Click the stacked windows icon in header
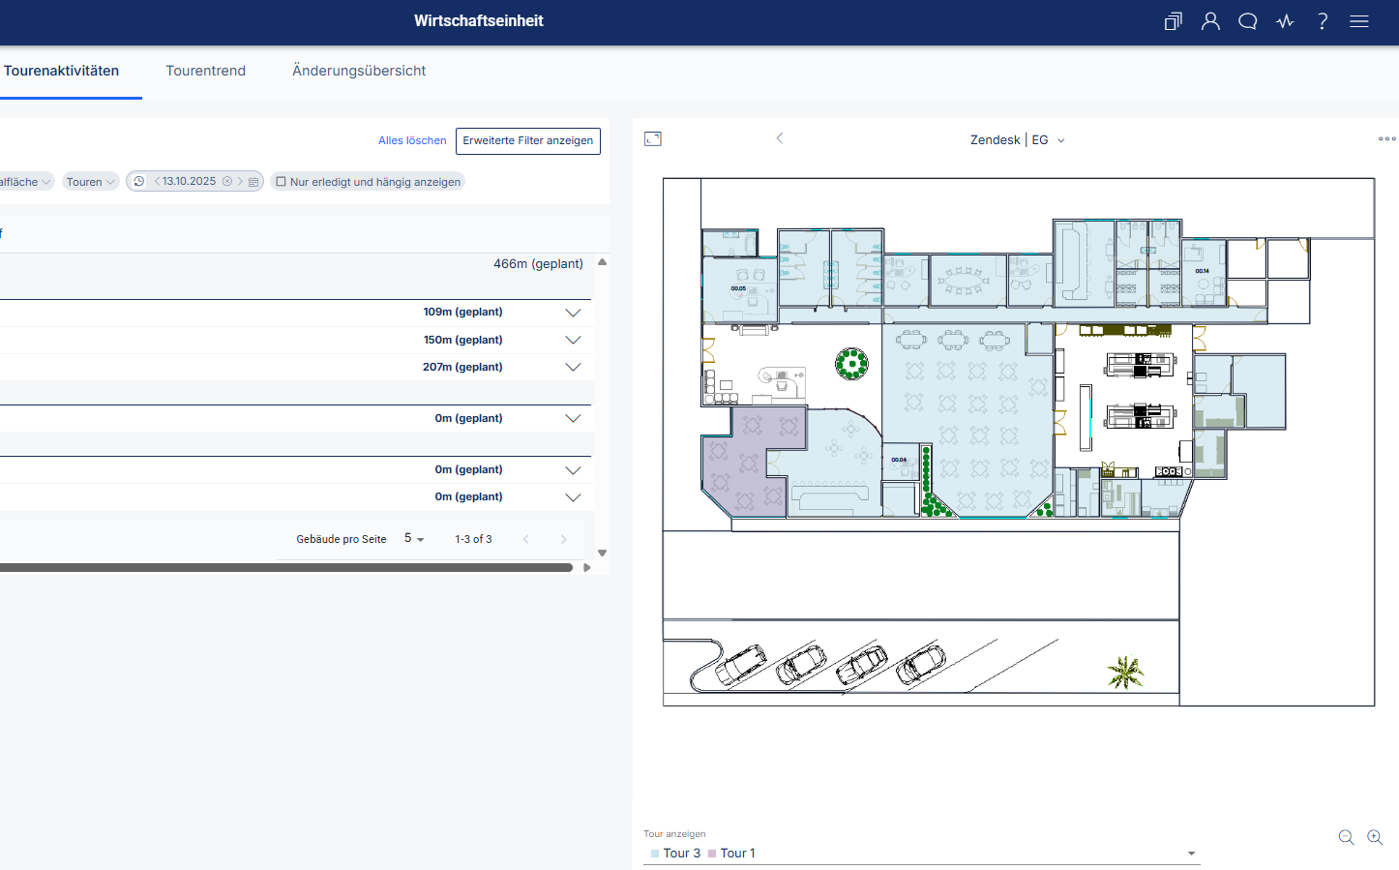 coord(1173,21)
